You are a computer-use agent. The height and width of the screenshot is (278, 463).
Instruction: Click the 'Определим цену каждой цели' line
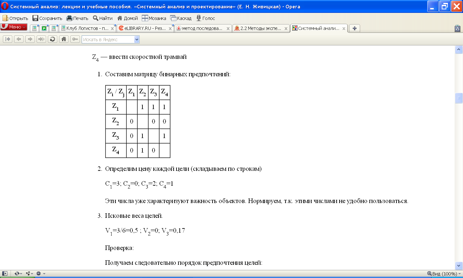click(183, 169)
